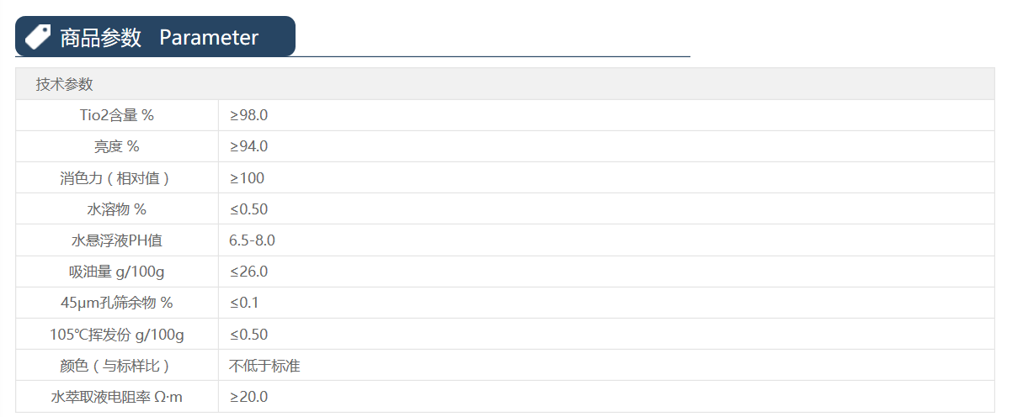Viewport: 1023px width, 417px height.
Task: Select the 亮度 % label cell
Action: (x=117, y=146)
